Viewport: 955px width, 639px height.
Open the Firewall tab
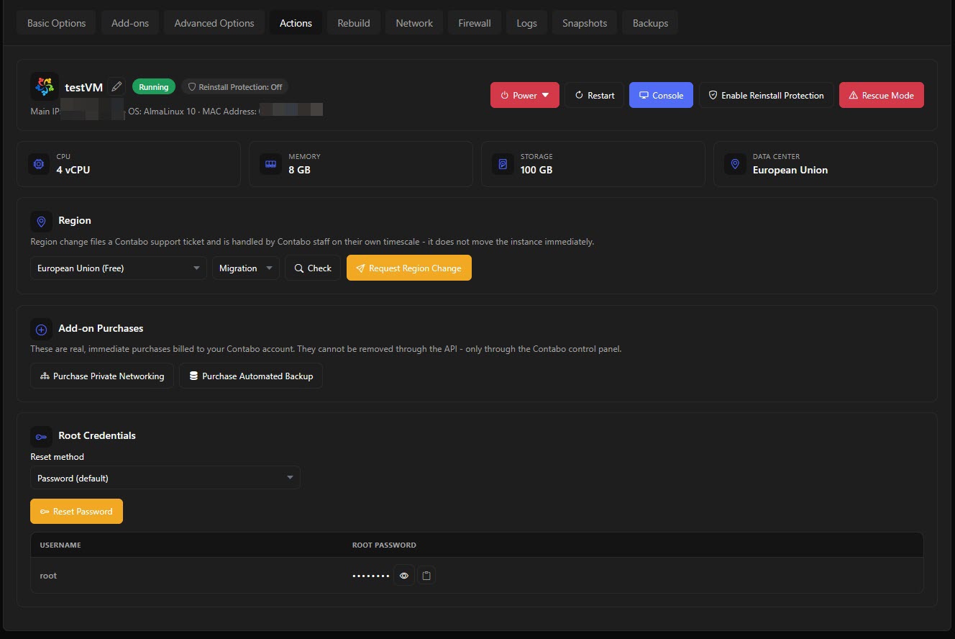coord(475,23)
